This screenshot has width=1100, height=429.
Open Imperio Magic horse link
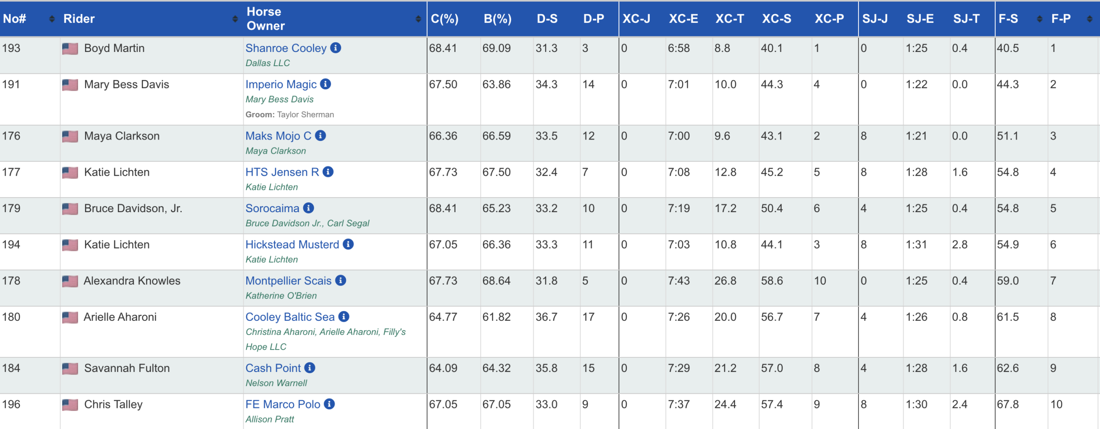click(x=281, y=84)
